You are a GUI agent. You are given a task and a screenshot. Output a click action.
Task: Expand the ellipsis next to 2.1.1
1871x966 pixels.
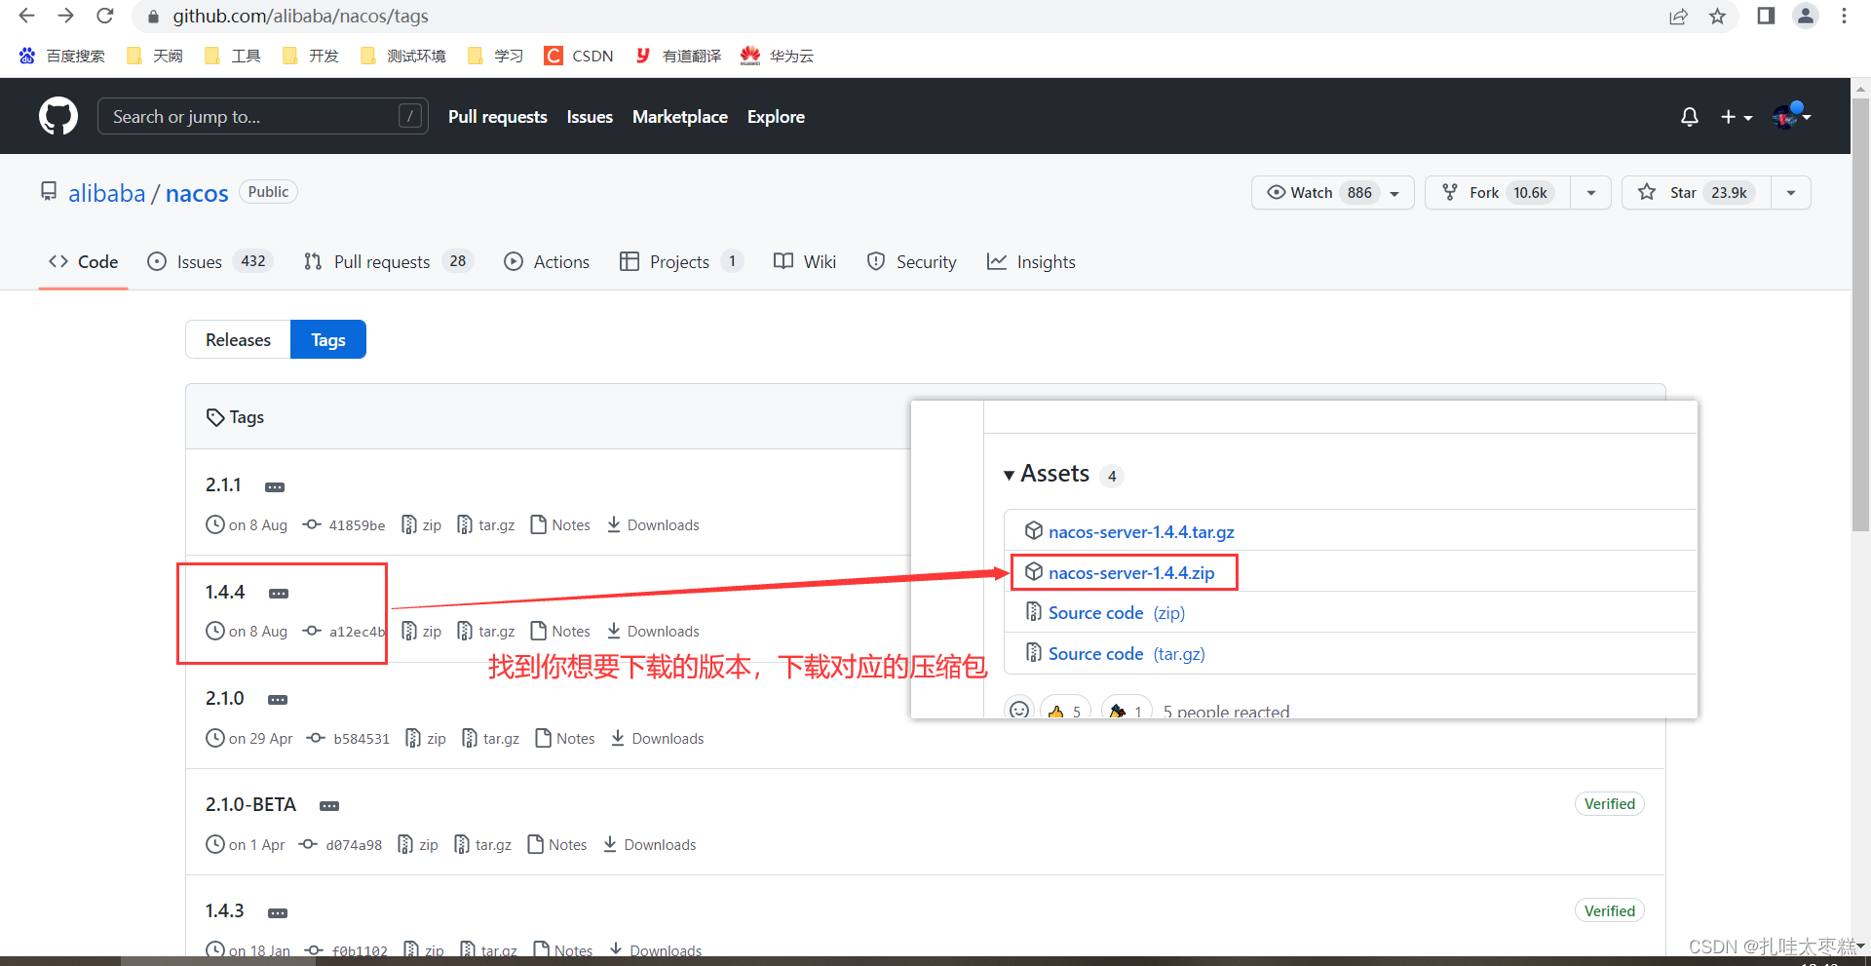pyautogui.click(x=275, y=486)
